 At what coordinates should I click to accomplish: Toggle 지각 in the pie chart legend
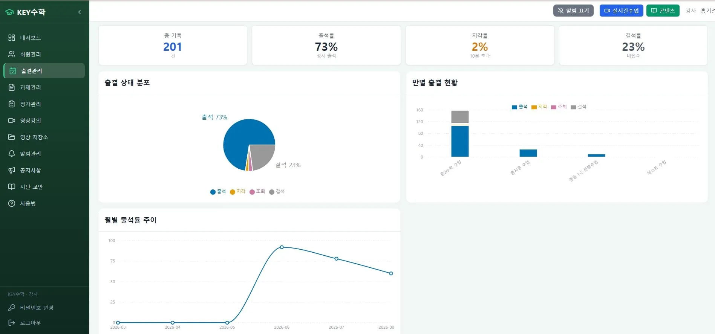(237, 192)
